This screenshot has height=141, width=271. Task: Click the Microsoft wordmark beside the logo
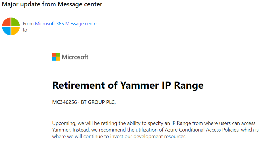[75, 57]
